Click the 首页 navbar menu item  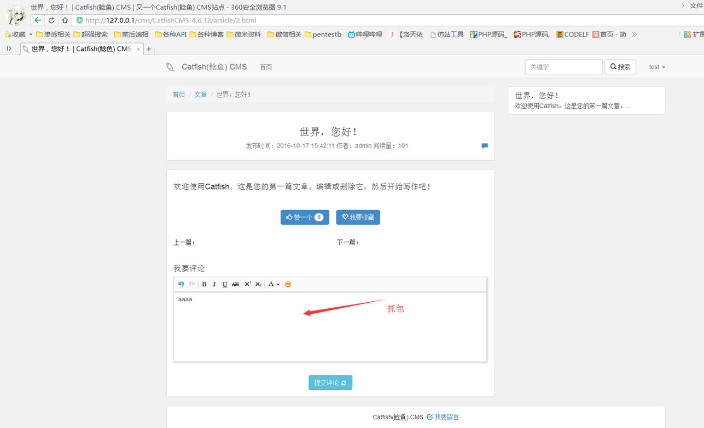point(266,67)
